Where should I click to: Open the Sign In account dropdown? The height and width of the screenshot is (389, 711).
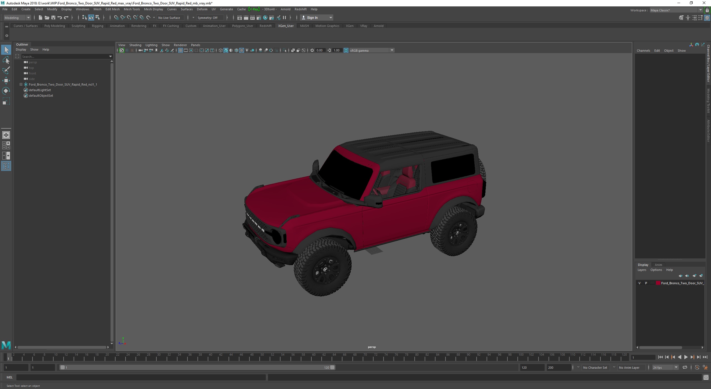coord(317,18)
